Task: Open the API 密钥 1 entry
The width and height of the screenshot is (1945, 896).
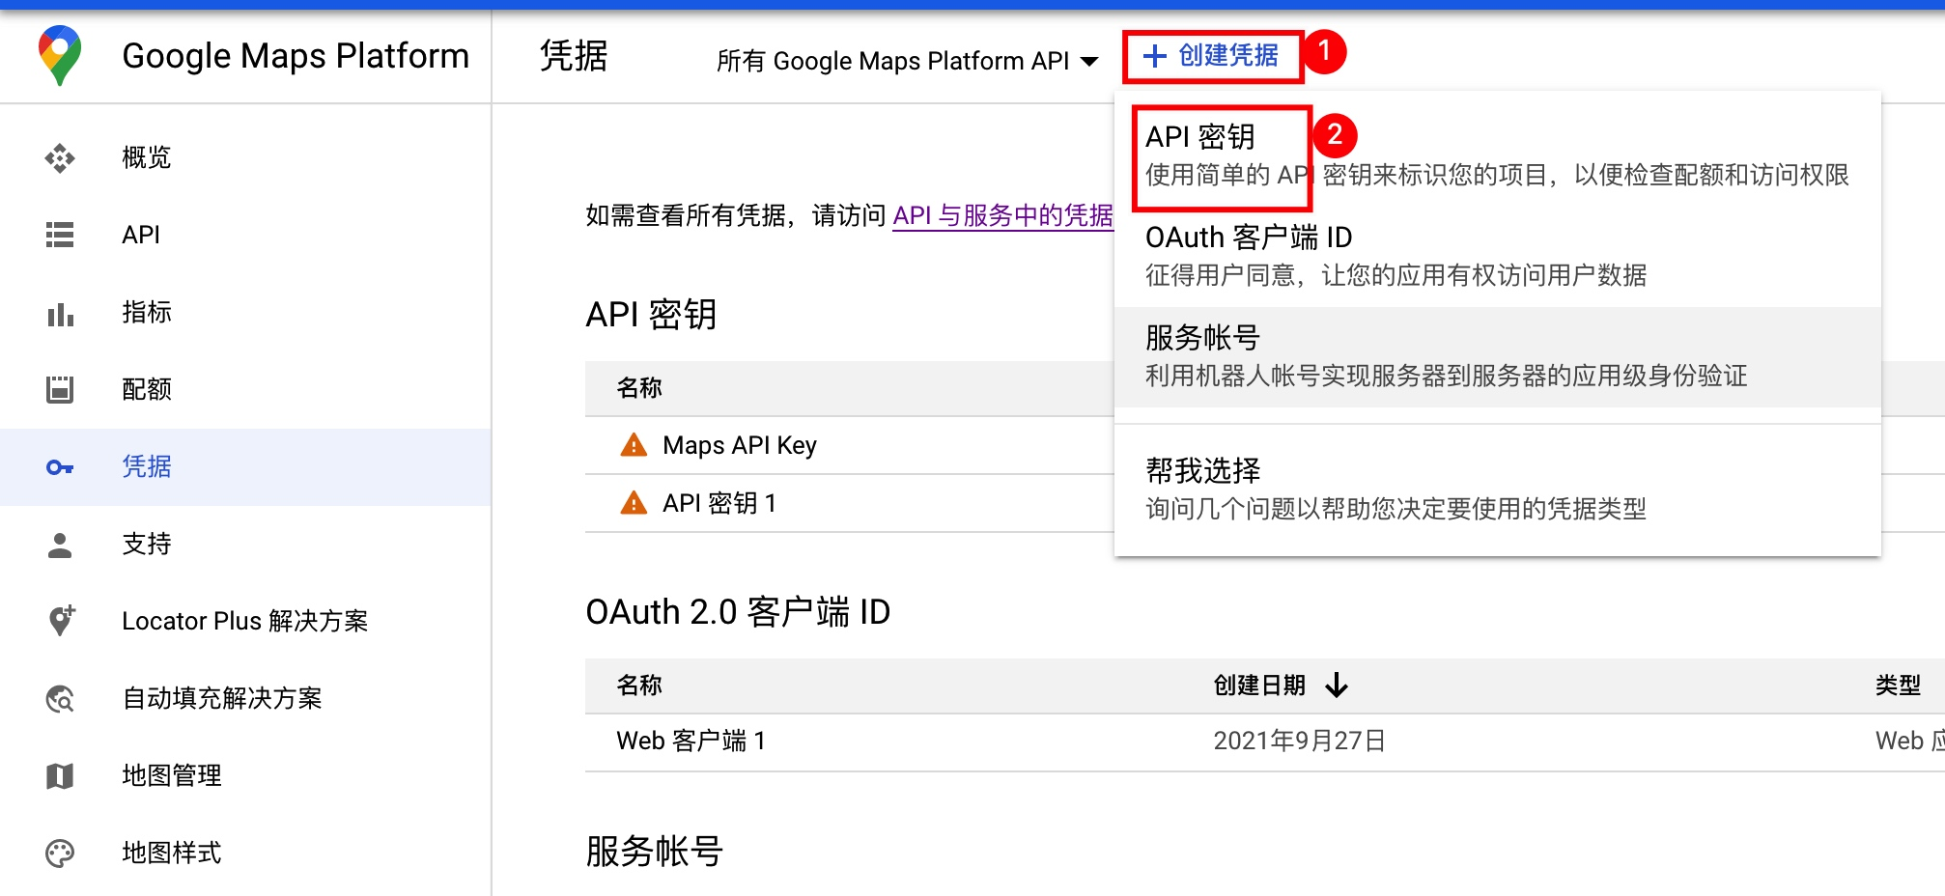Action: pos(719,503)
